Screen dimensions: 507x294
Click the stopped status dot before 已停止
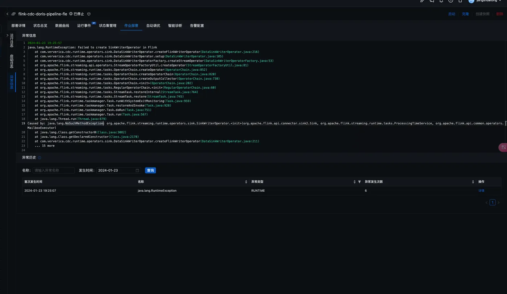coord(71,14)
